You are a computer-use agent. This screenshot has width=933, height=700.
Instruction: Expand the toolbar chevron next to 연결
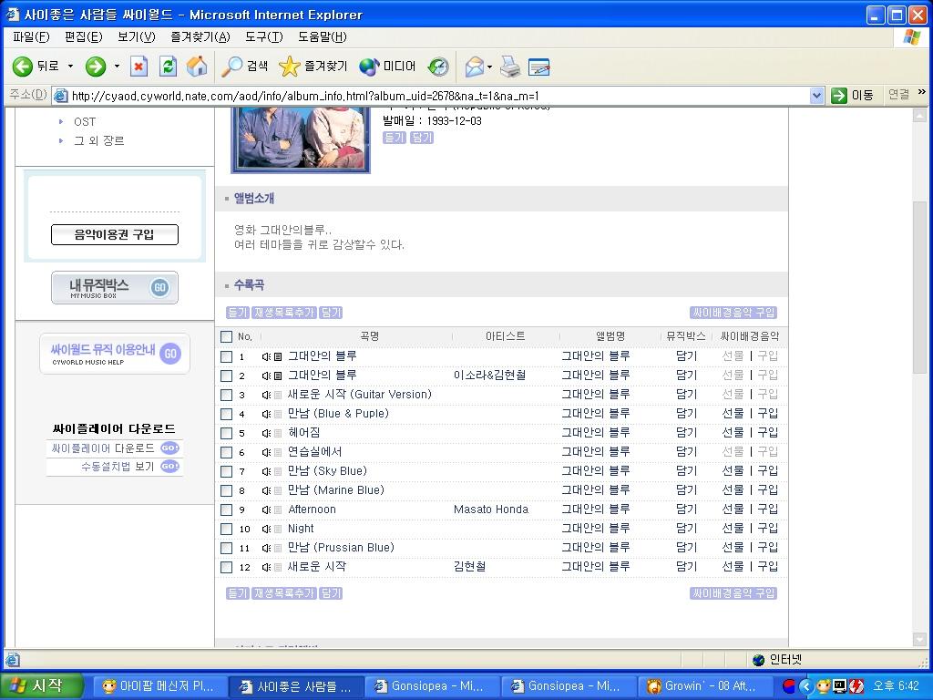(x=922, y=92)
